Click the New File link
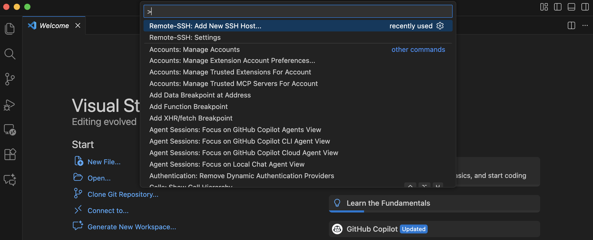Screen dimensions: 593x240 [x=104, y=162]
